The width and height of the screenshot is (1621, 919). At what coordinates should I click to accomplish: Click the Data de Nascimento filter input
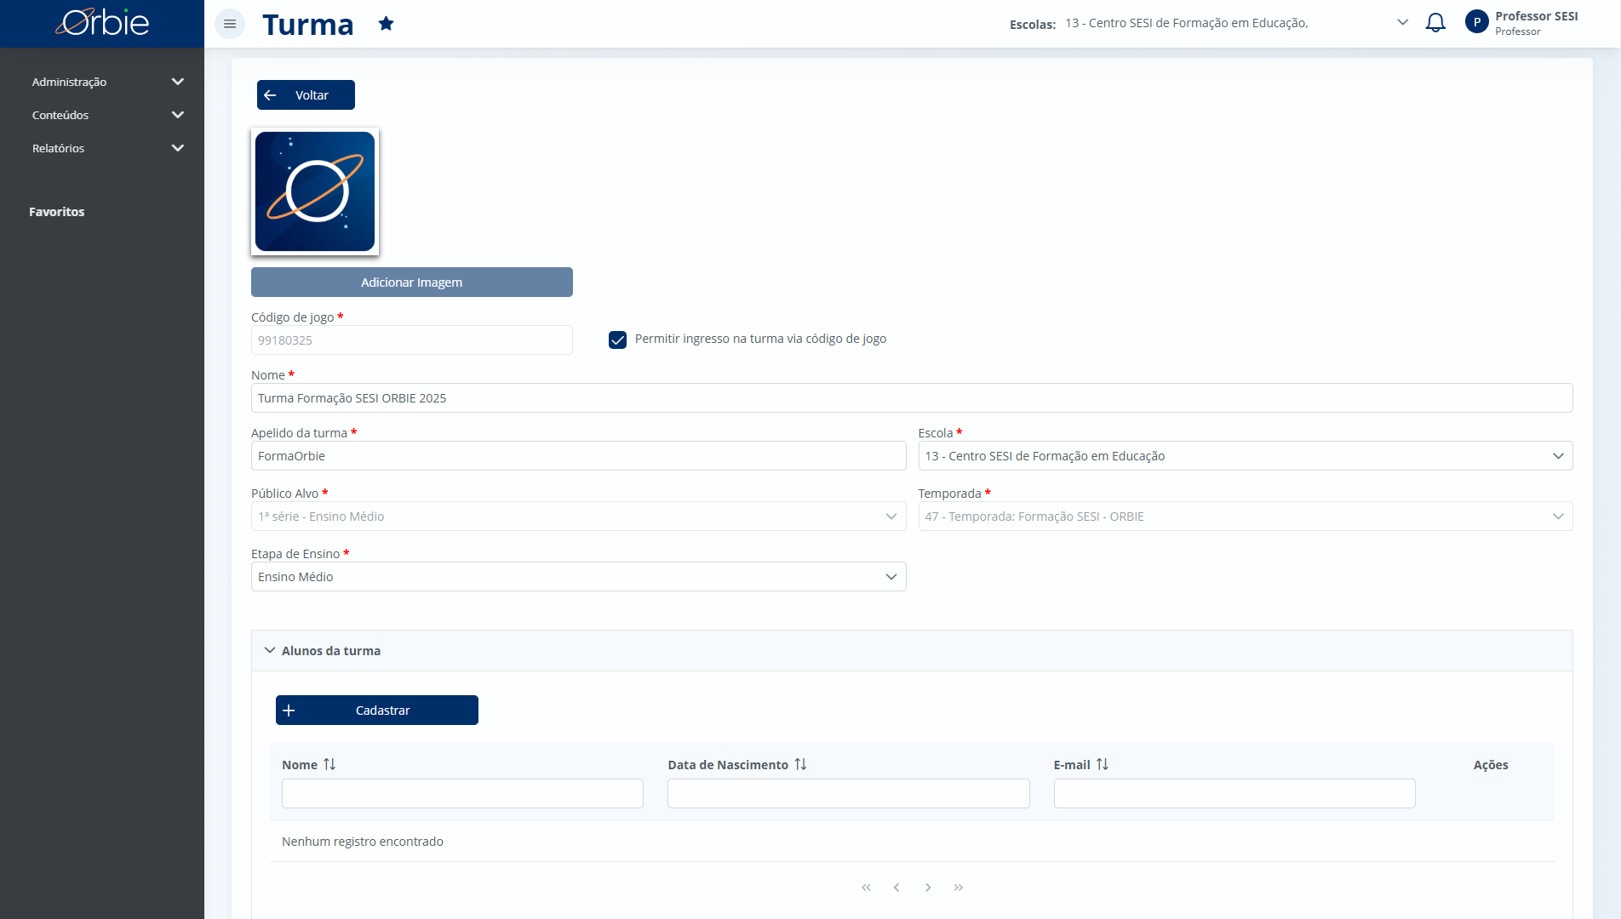[x=848, y=793]
